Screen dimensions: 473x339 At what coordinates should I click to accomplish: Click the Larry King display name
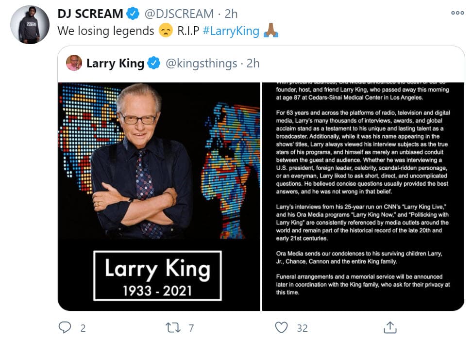pyautogui.click(x=116, y=63)
